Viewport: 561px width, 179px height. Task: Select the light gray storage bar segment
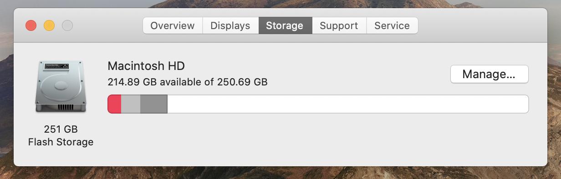tap(131, 104)
